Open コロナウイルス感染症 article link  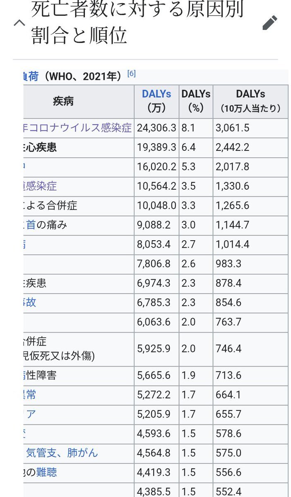(x=78, y=128)
